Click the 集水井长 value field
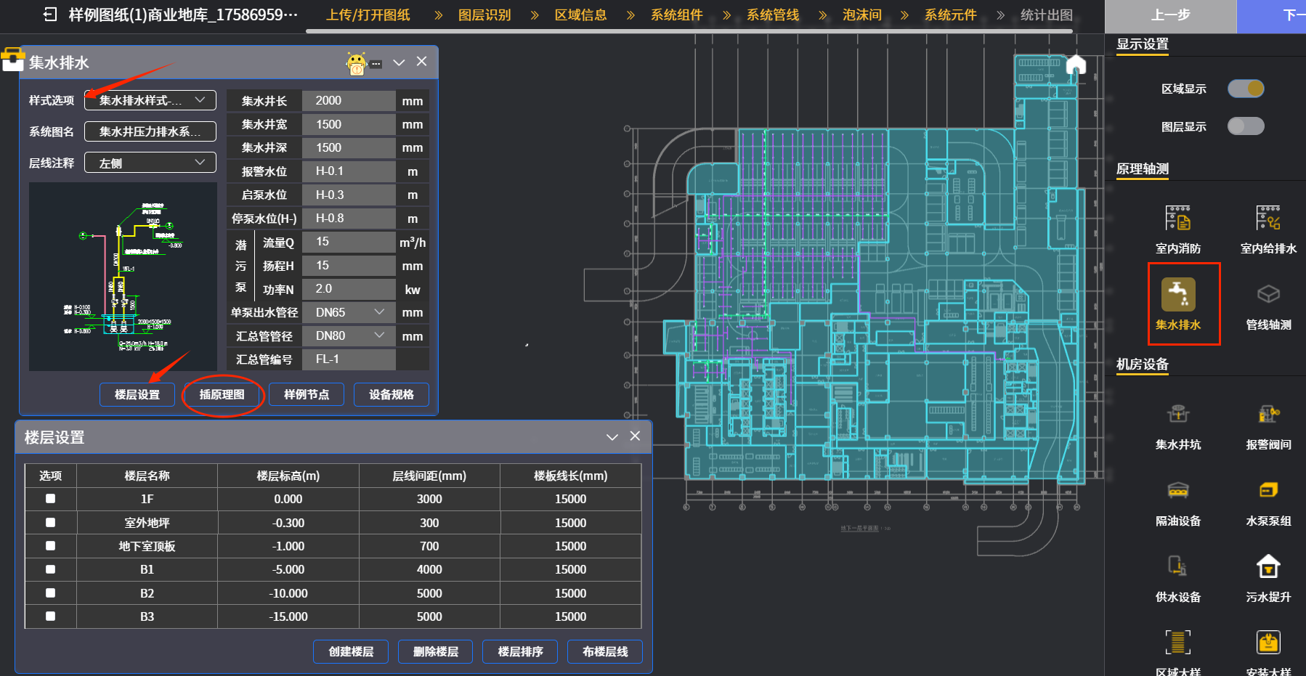 click(x=349, y=101)
